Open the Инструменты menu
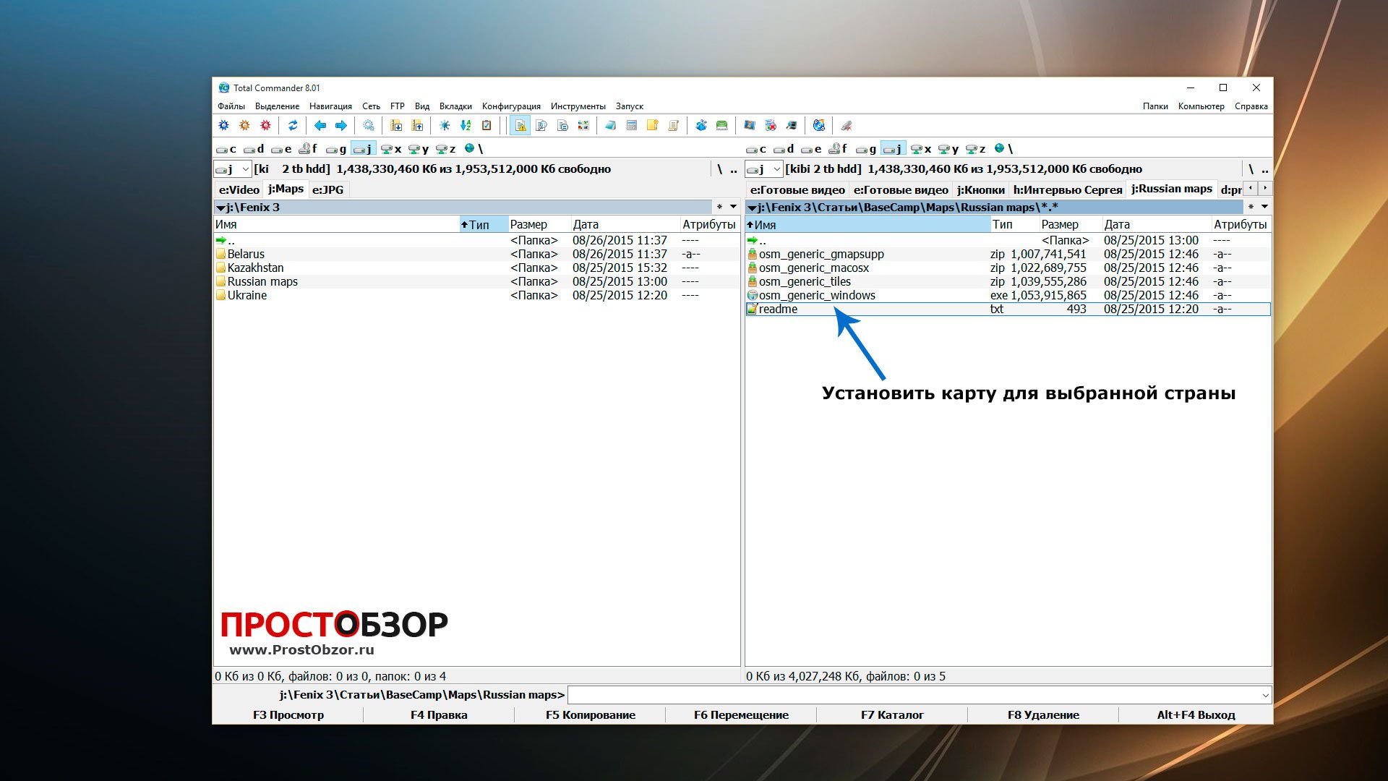 (x=578, y=106)
